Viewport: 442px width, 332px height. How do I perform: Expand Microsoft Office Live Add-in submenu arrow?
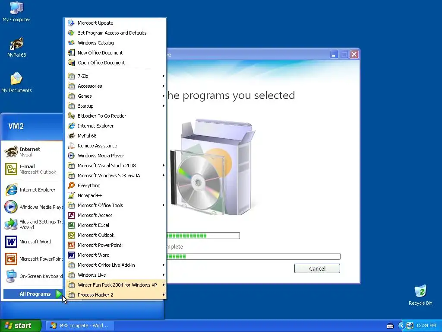(x=163, y=265)
